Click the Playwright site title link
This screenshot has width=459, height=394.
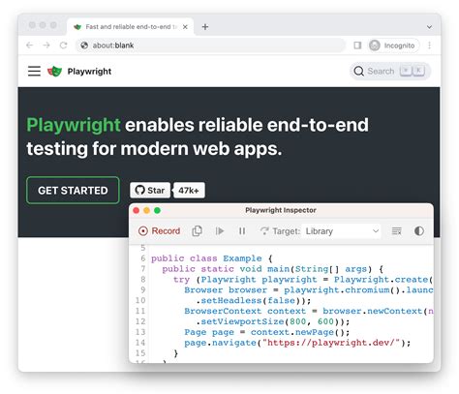pyautogui.click(x=89, y=72)
